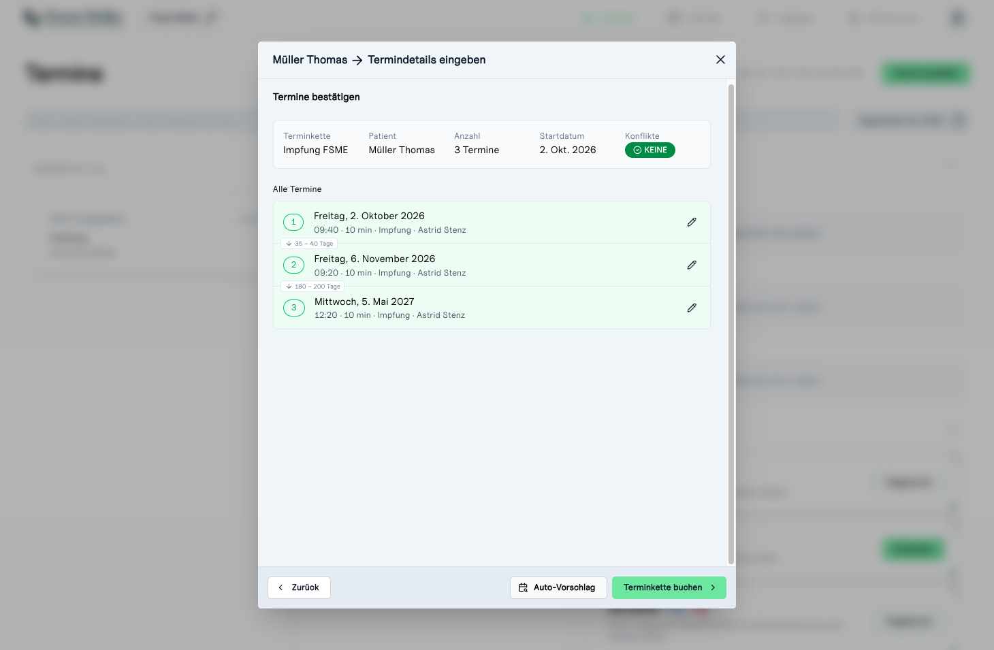This screenshot has height=650, width=994.
Task: Click the KEINE conflicts badge
Action: [650, 150]
